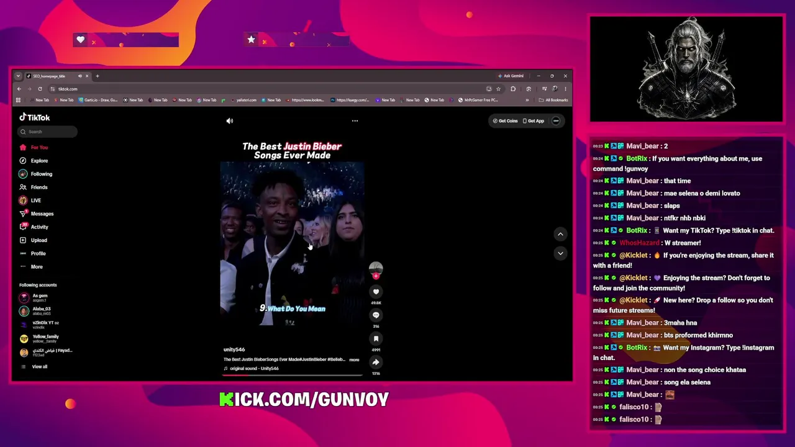795x447 pixels.
Task: Click the For You home icon
Action: (x=23, y=147)
